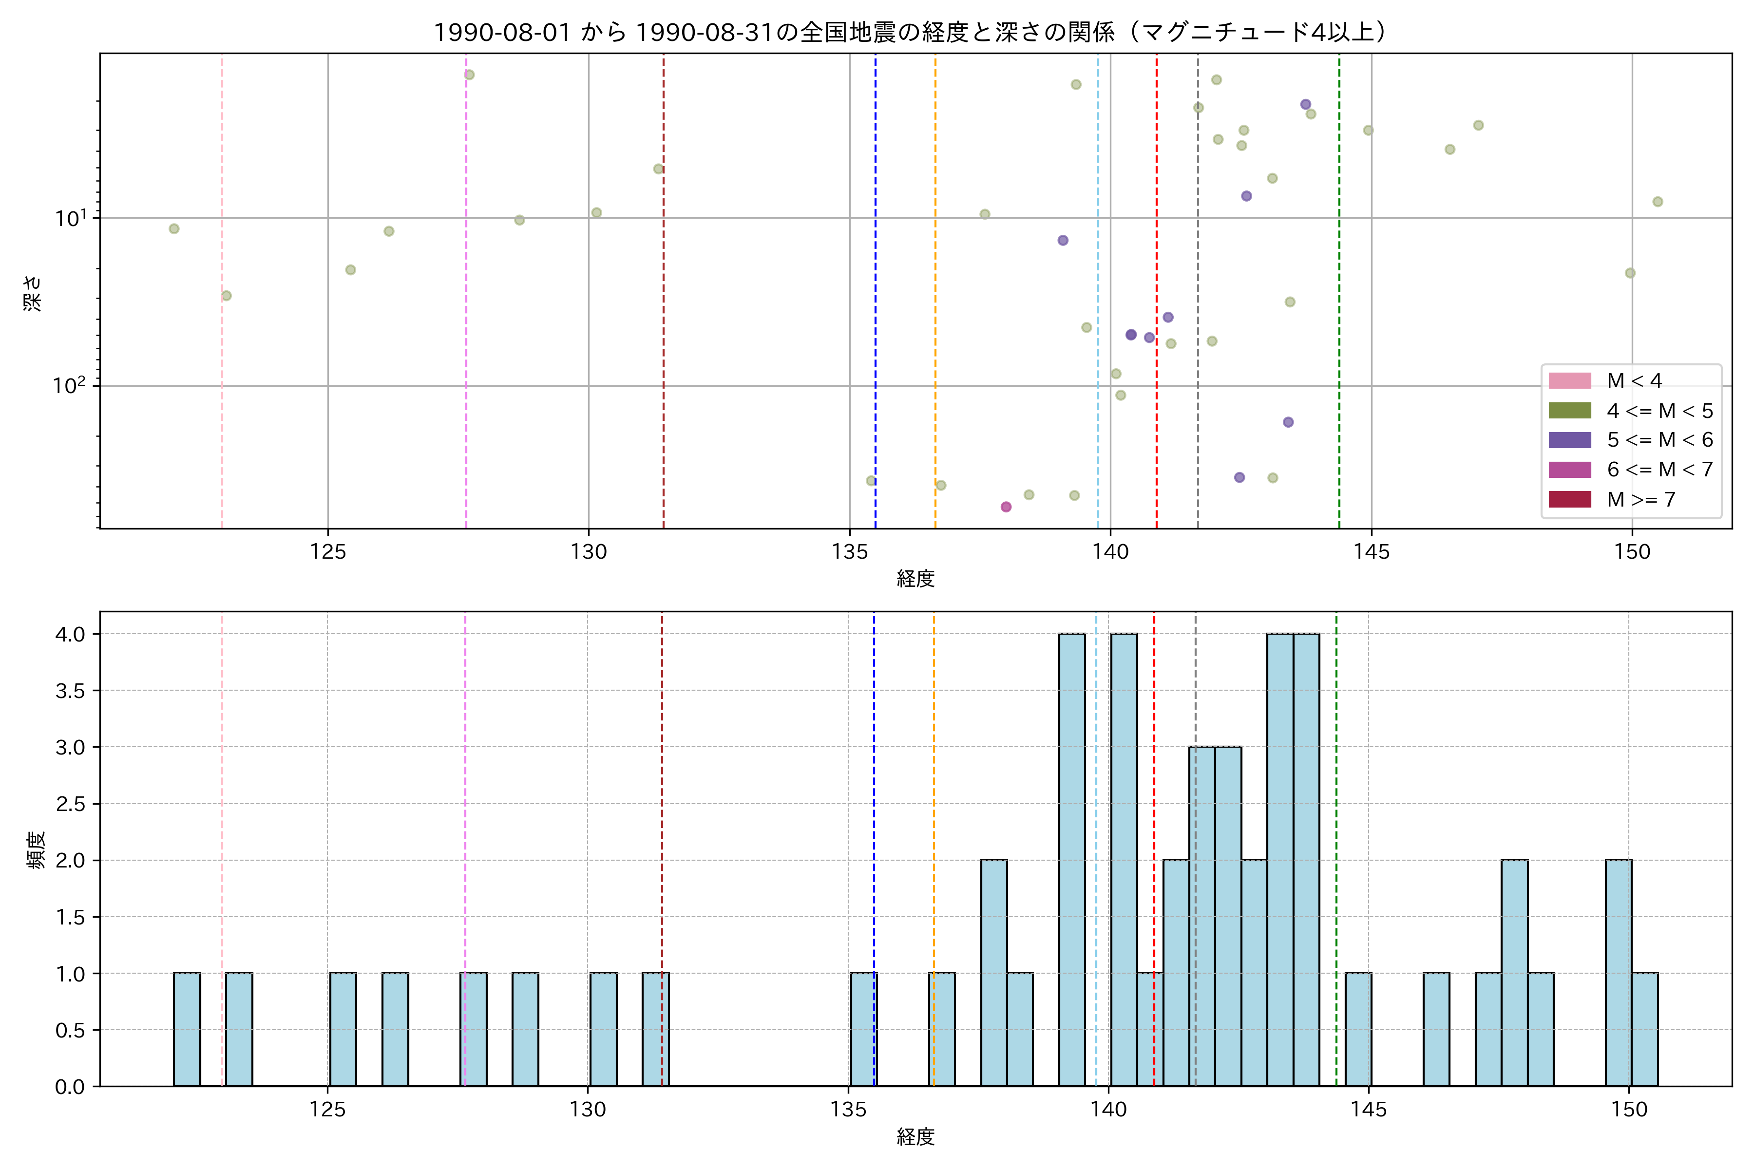
Task: Click the leftmost scatter point near longitude 122
Action: point(174,229)
